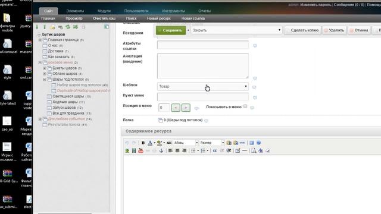The width and height of the screenshot is (381, 214).
Task: Hide the resource tree panel
Action: coord(107,27)
